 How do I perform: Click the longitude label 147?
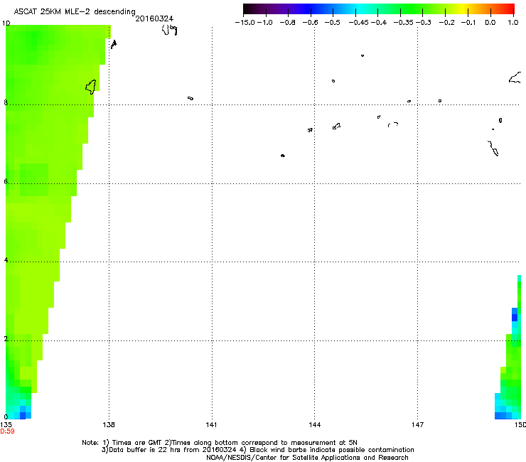coord(418,425)
